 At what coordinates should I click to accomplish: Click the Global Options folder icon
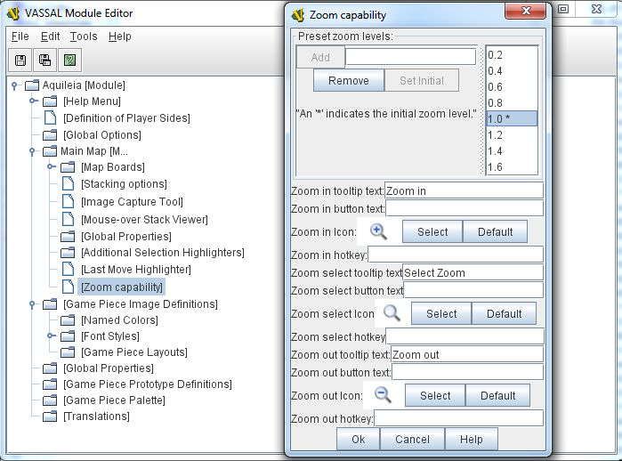pyautogui.click(x=50, y=135)
